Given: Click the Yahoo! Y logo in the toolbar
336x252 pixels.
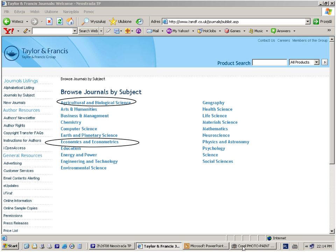Looking at the screenshot, I should coord(9,31).
